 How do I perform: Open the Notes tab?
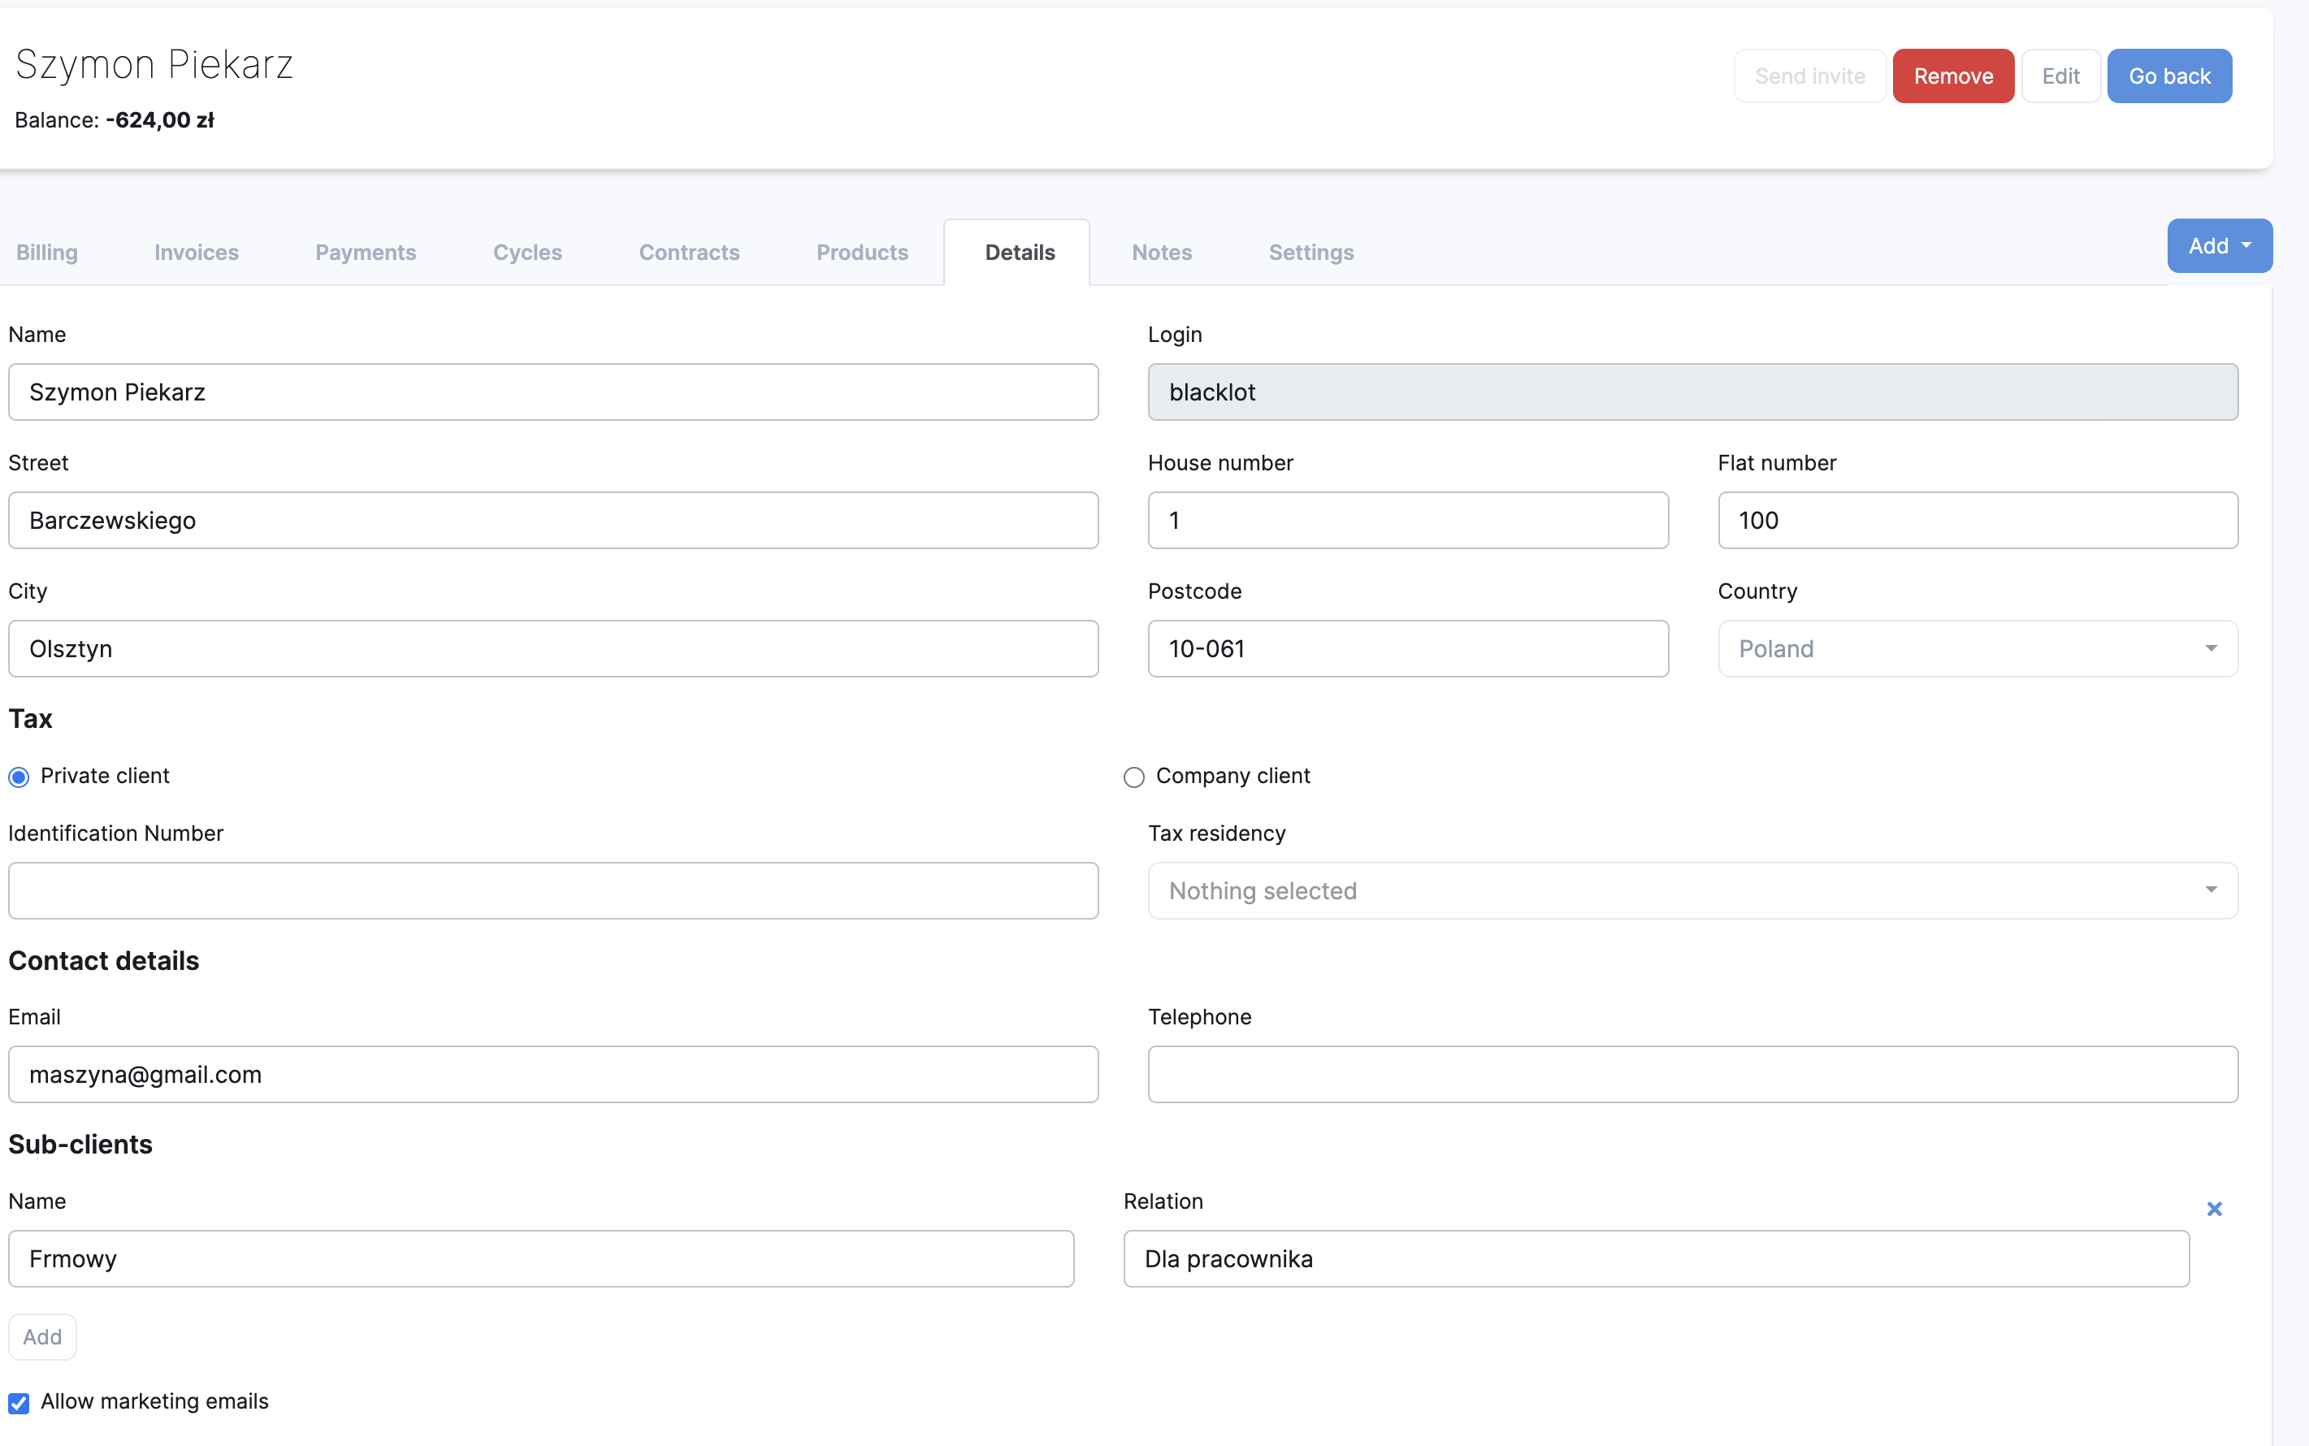(1161, 253)
